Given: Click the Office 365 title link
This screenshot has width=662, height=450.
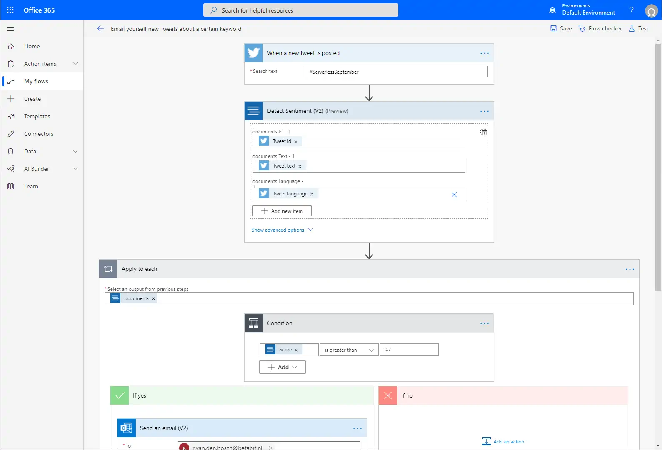Looking at the screenshot, I should (39, 10).
